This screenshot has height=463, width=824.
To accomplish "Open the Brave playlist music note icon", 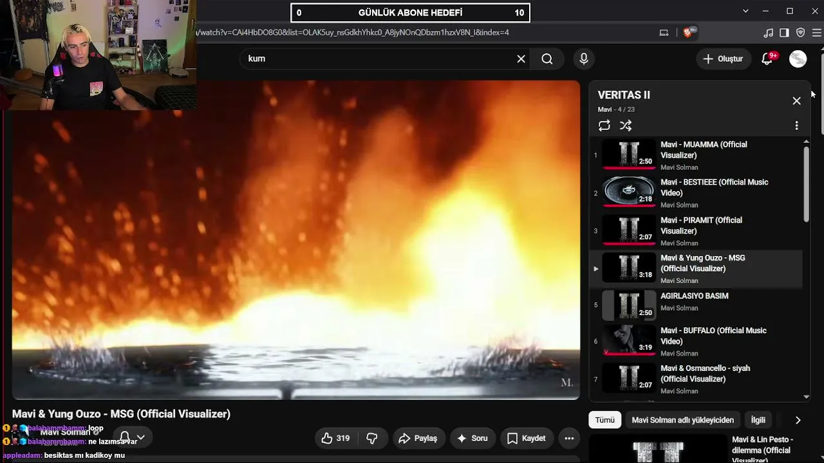I will click(x=768, y=33).
